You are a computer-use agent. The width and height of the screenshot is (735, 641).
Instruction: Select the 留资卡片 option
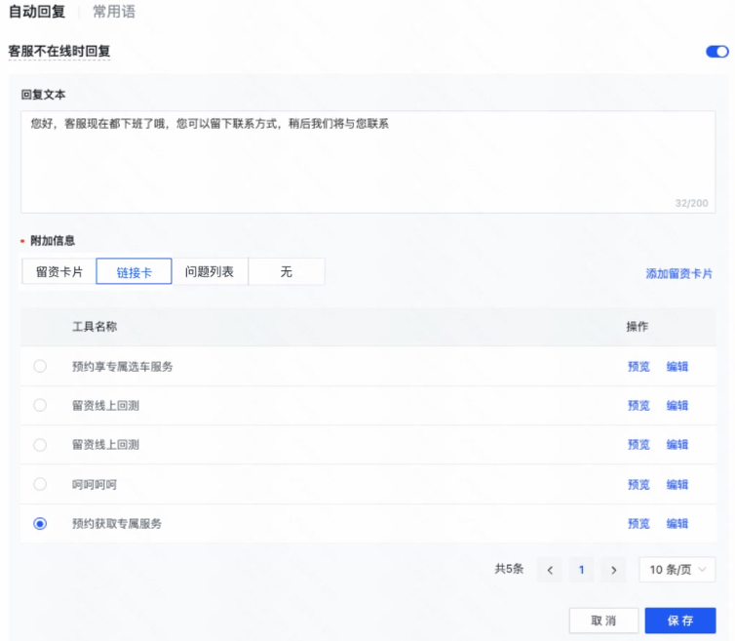pos(59,271)
